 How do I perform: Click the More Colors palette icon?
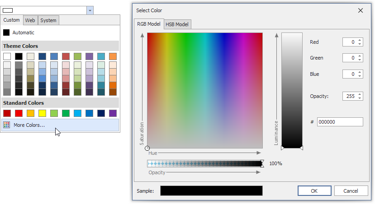(x=7, y=125)
